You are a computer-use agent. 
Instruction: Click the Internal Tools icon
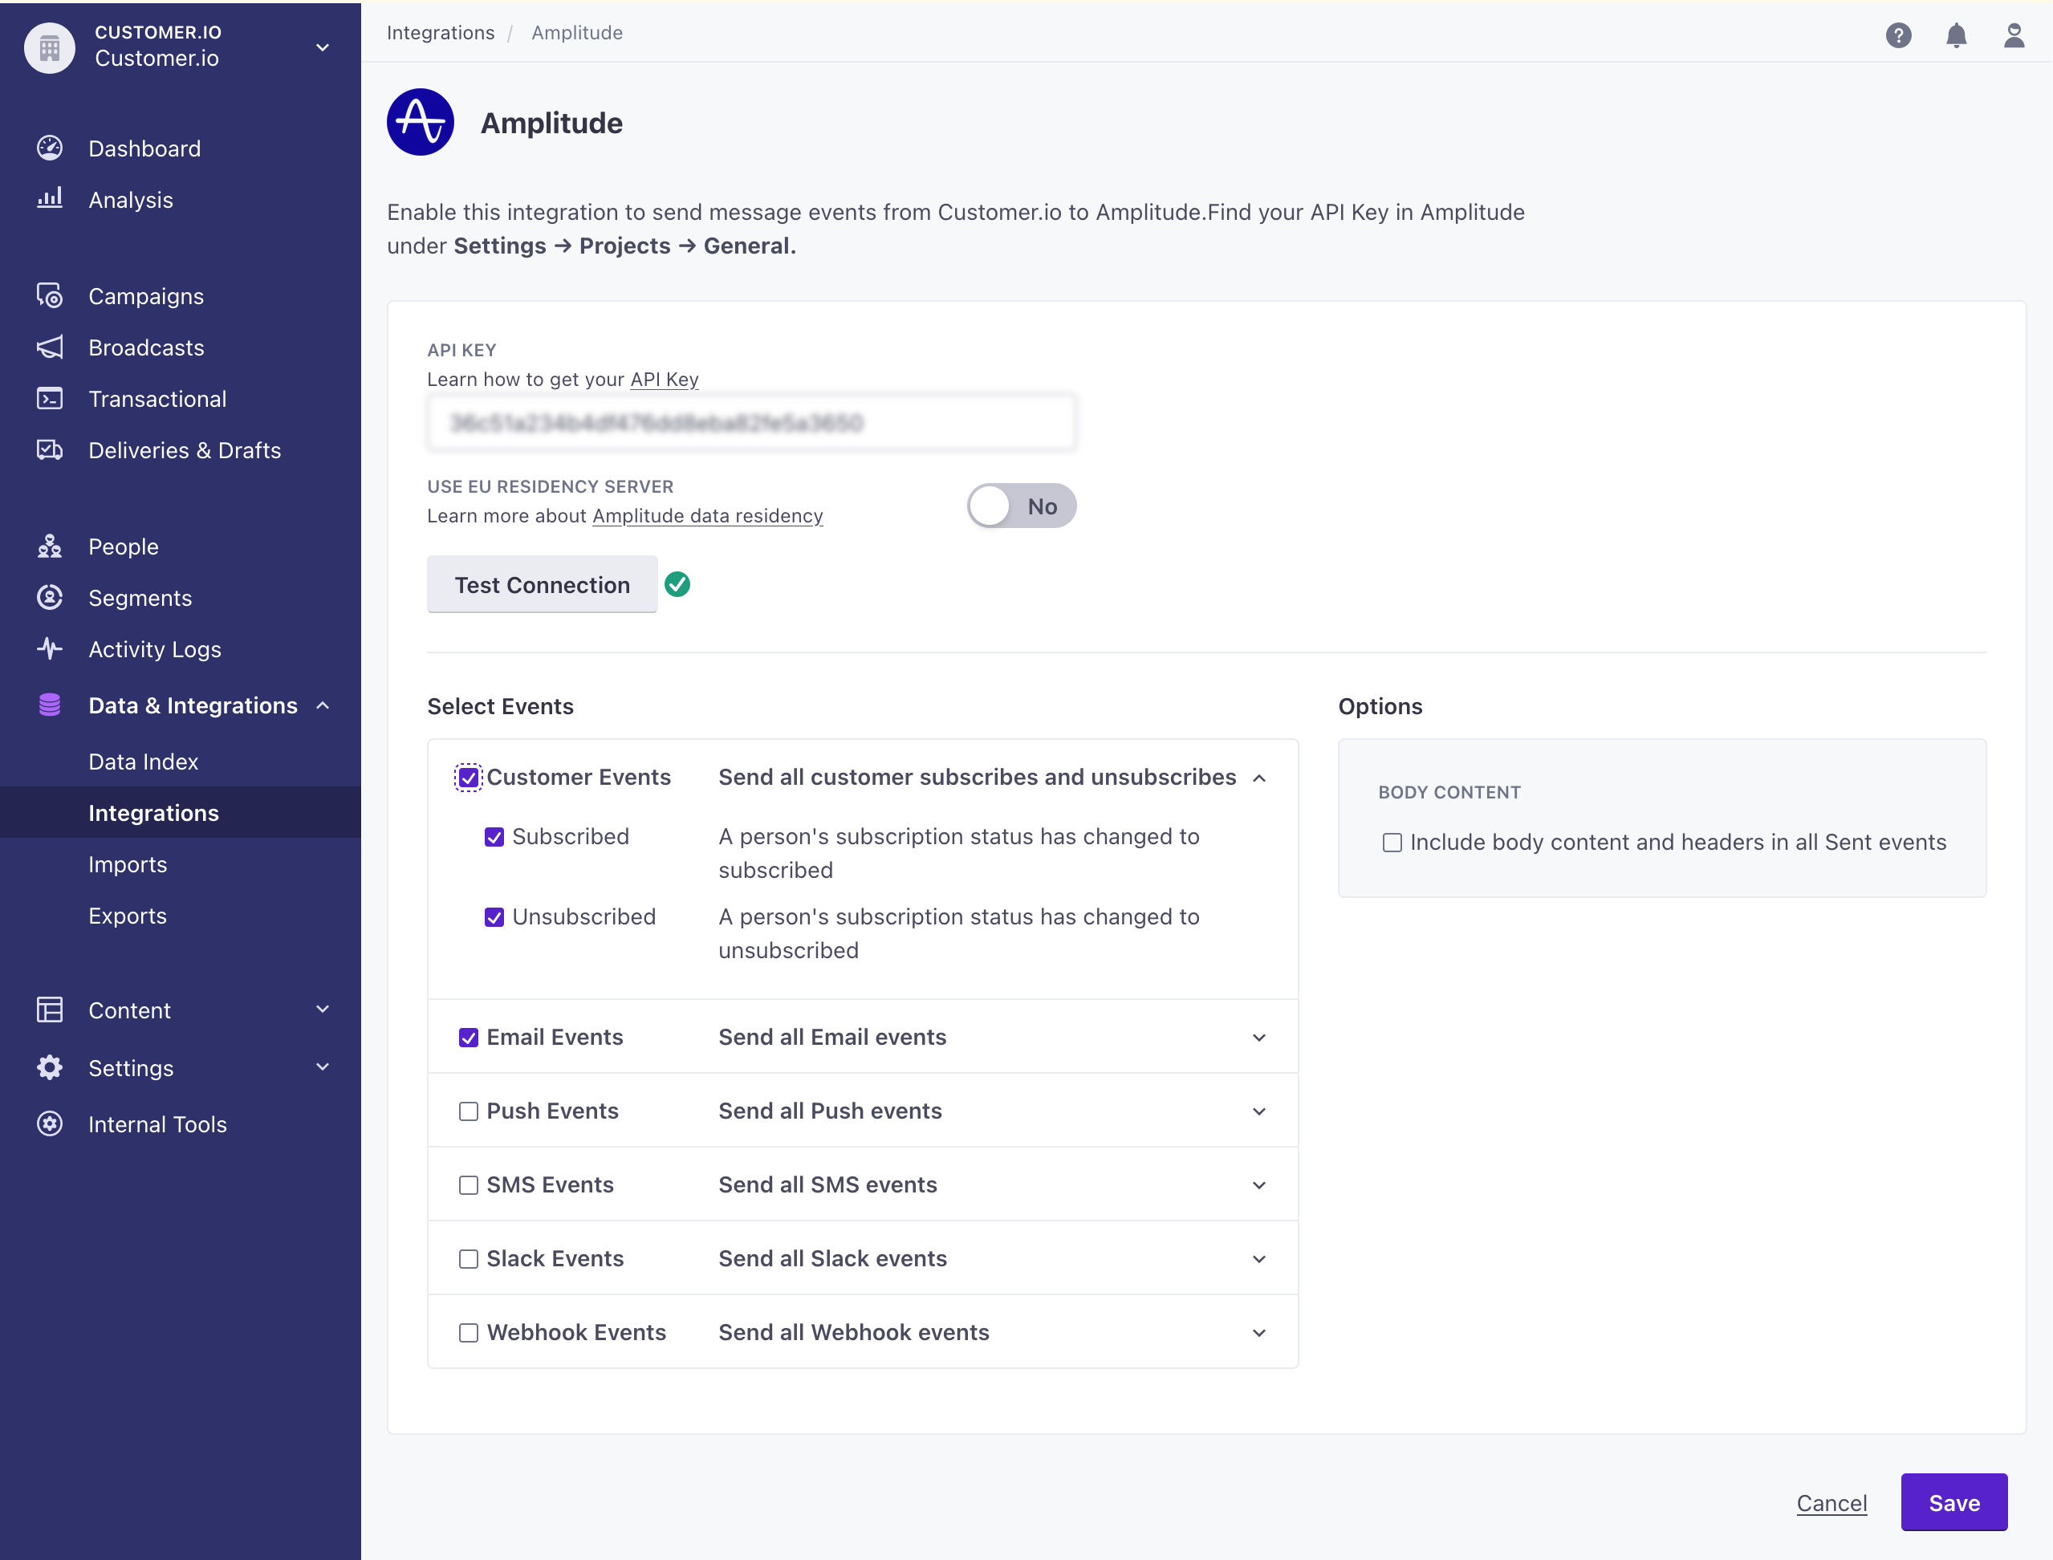coord(49,1123)
